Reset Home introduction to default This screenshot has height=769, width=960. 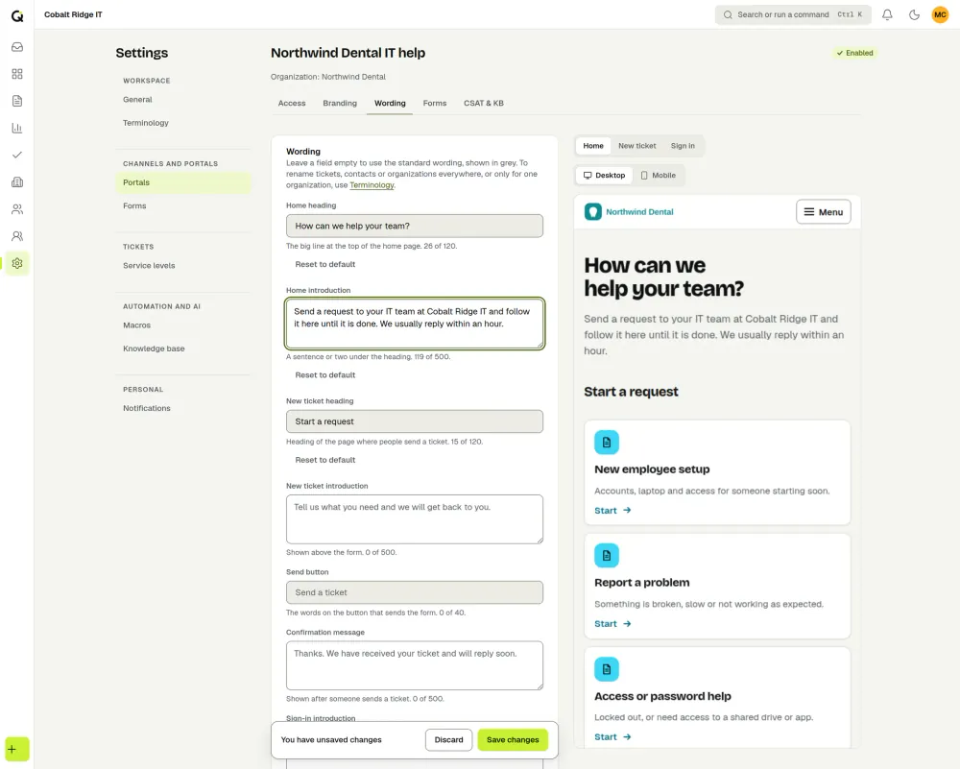(325, 375)
